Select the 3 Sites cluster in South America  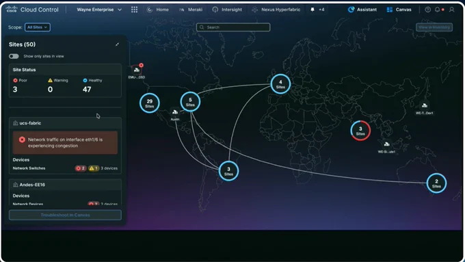coord(228,171)
